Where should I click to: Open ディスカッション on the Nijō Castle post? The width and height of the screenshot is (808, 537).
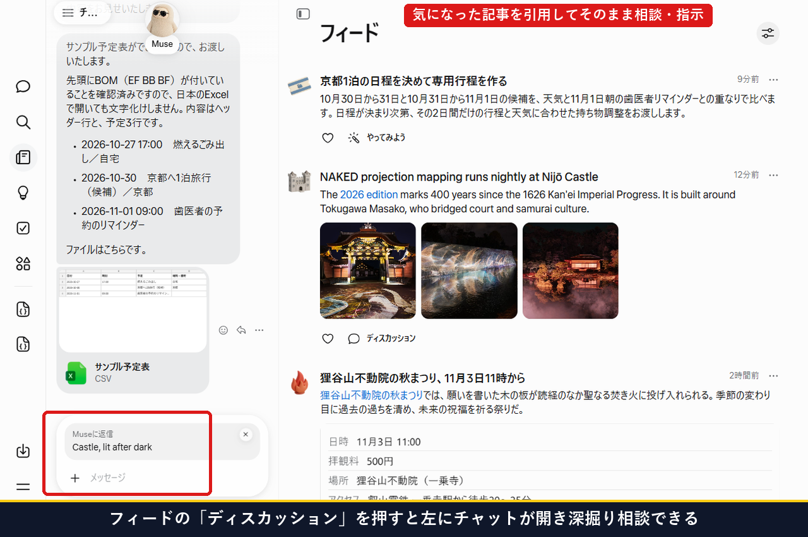point(382,339)
